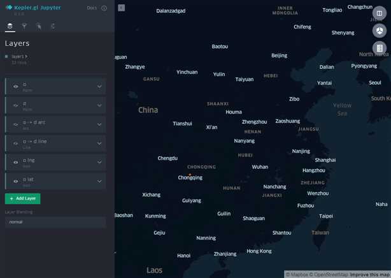Expand the 'o lat' layer settings
The image size is (391, 278).
(x=99, y=181)
